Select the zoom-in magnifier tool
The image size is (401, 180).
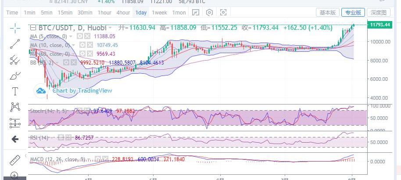pyautogui.click(x=14, y=176)
